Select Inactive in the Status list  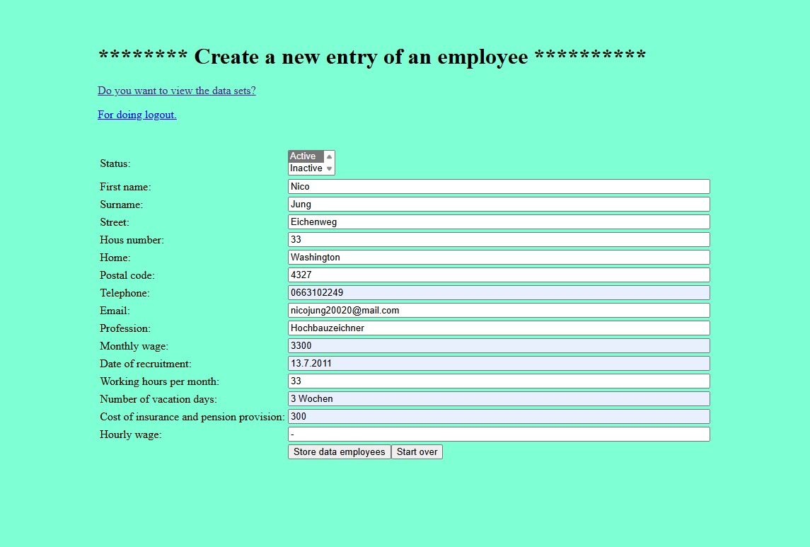point(306,168)
